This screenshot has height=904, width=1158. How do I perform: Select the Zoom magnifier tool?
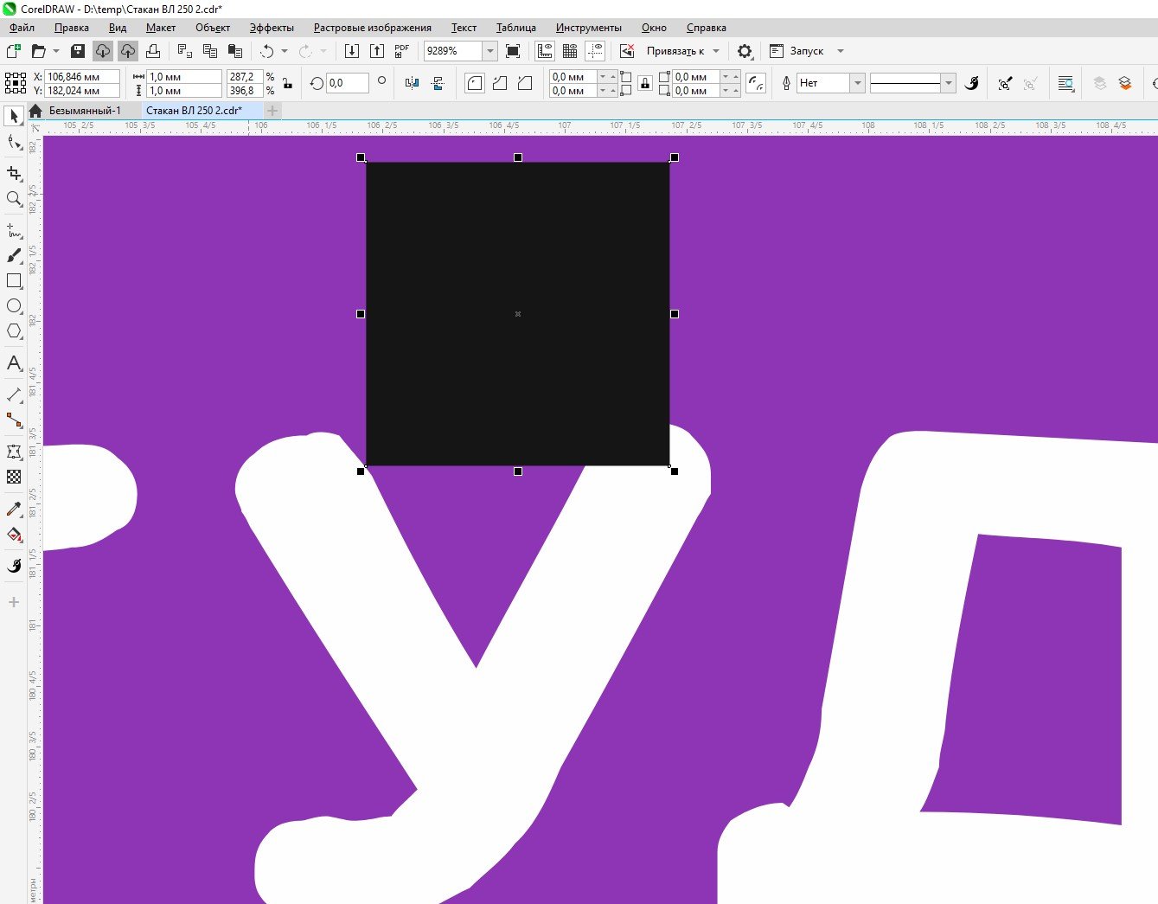pyautogui.click(x=14, y=199)
